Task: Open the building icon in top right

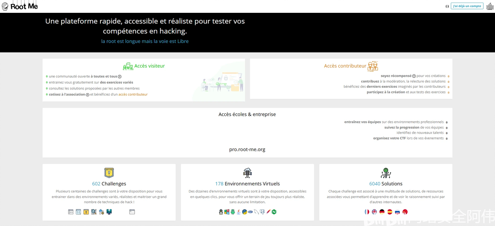Action: coord(490,6)
